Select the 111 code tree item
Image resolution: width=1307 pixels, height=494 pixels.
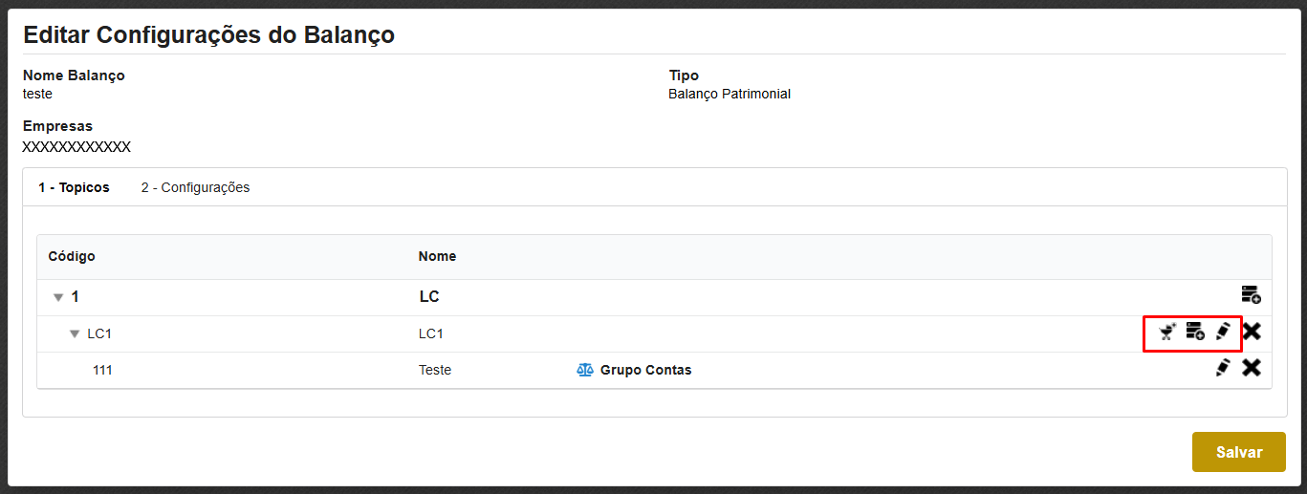coord(102,370)
